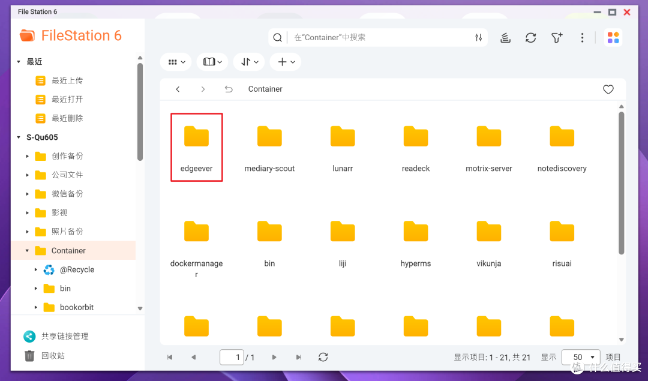The width and height of the screenshot is (648, 381).
Task: Open the reading pane layout dropdown
Action: [x=212, y=62]
